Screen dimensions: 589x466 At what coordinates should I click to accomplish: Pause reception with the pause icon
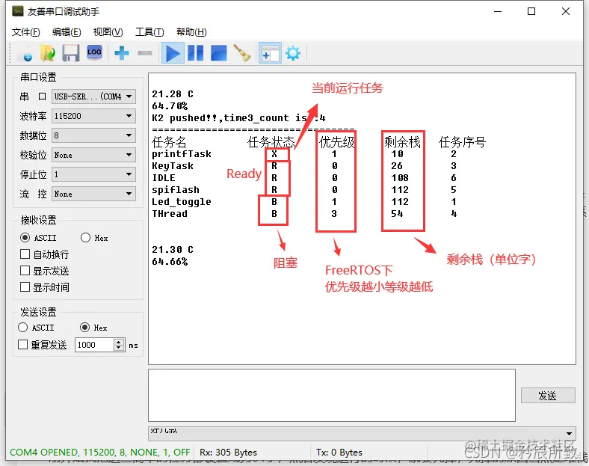[196, 53]
